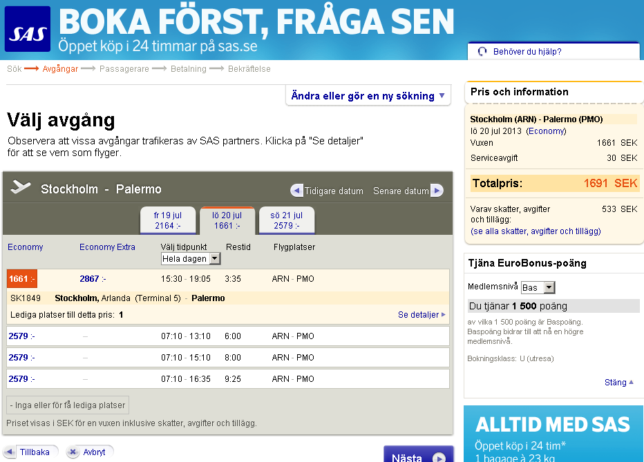Click the headset help icon
Image resolution: width=644 pixels, height=462 pixels.
click(482, 51)
